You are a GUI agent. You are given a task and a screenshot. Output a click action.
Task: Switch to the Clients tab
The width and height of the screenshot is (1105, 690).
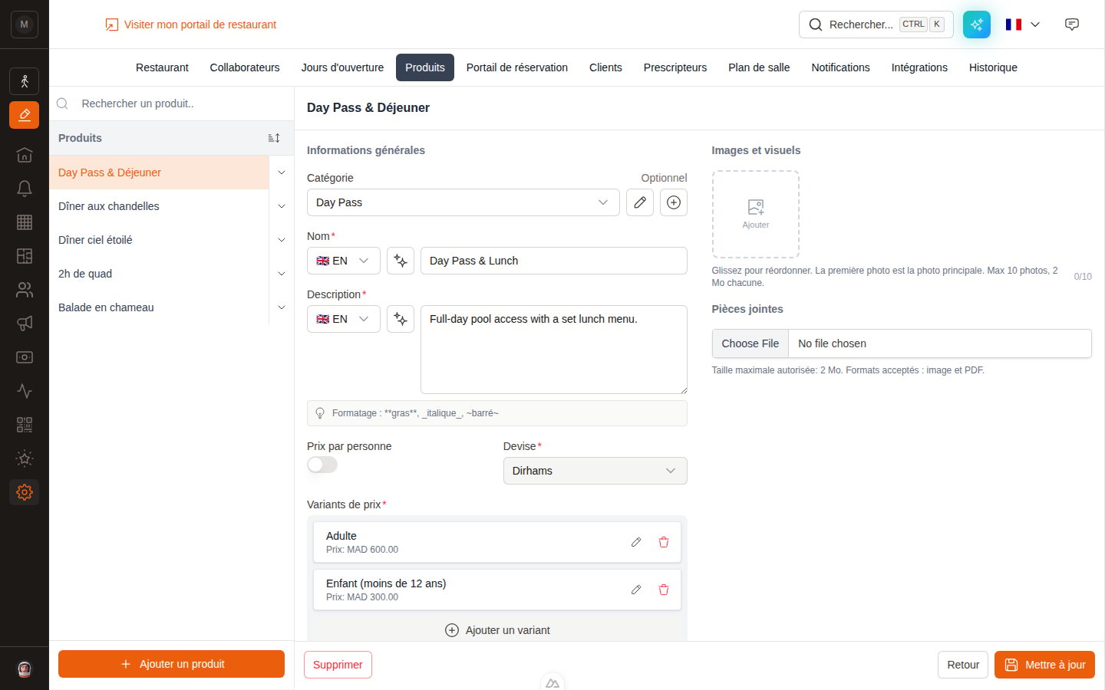pos(605,67)
